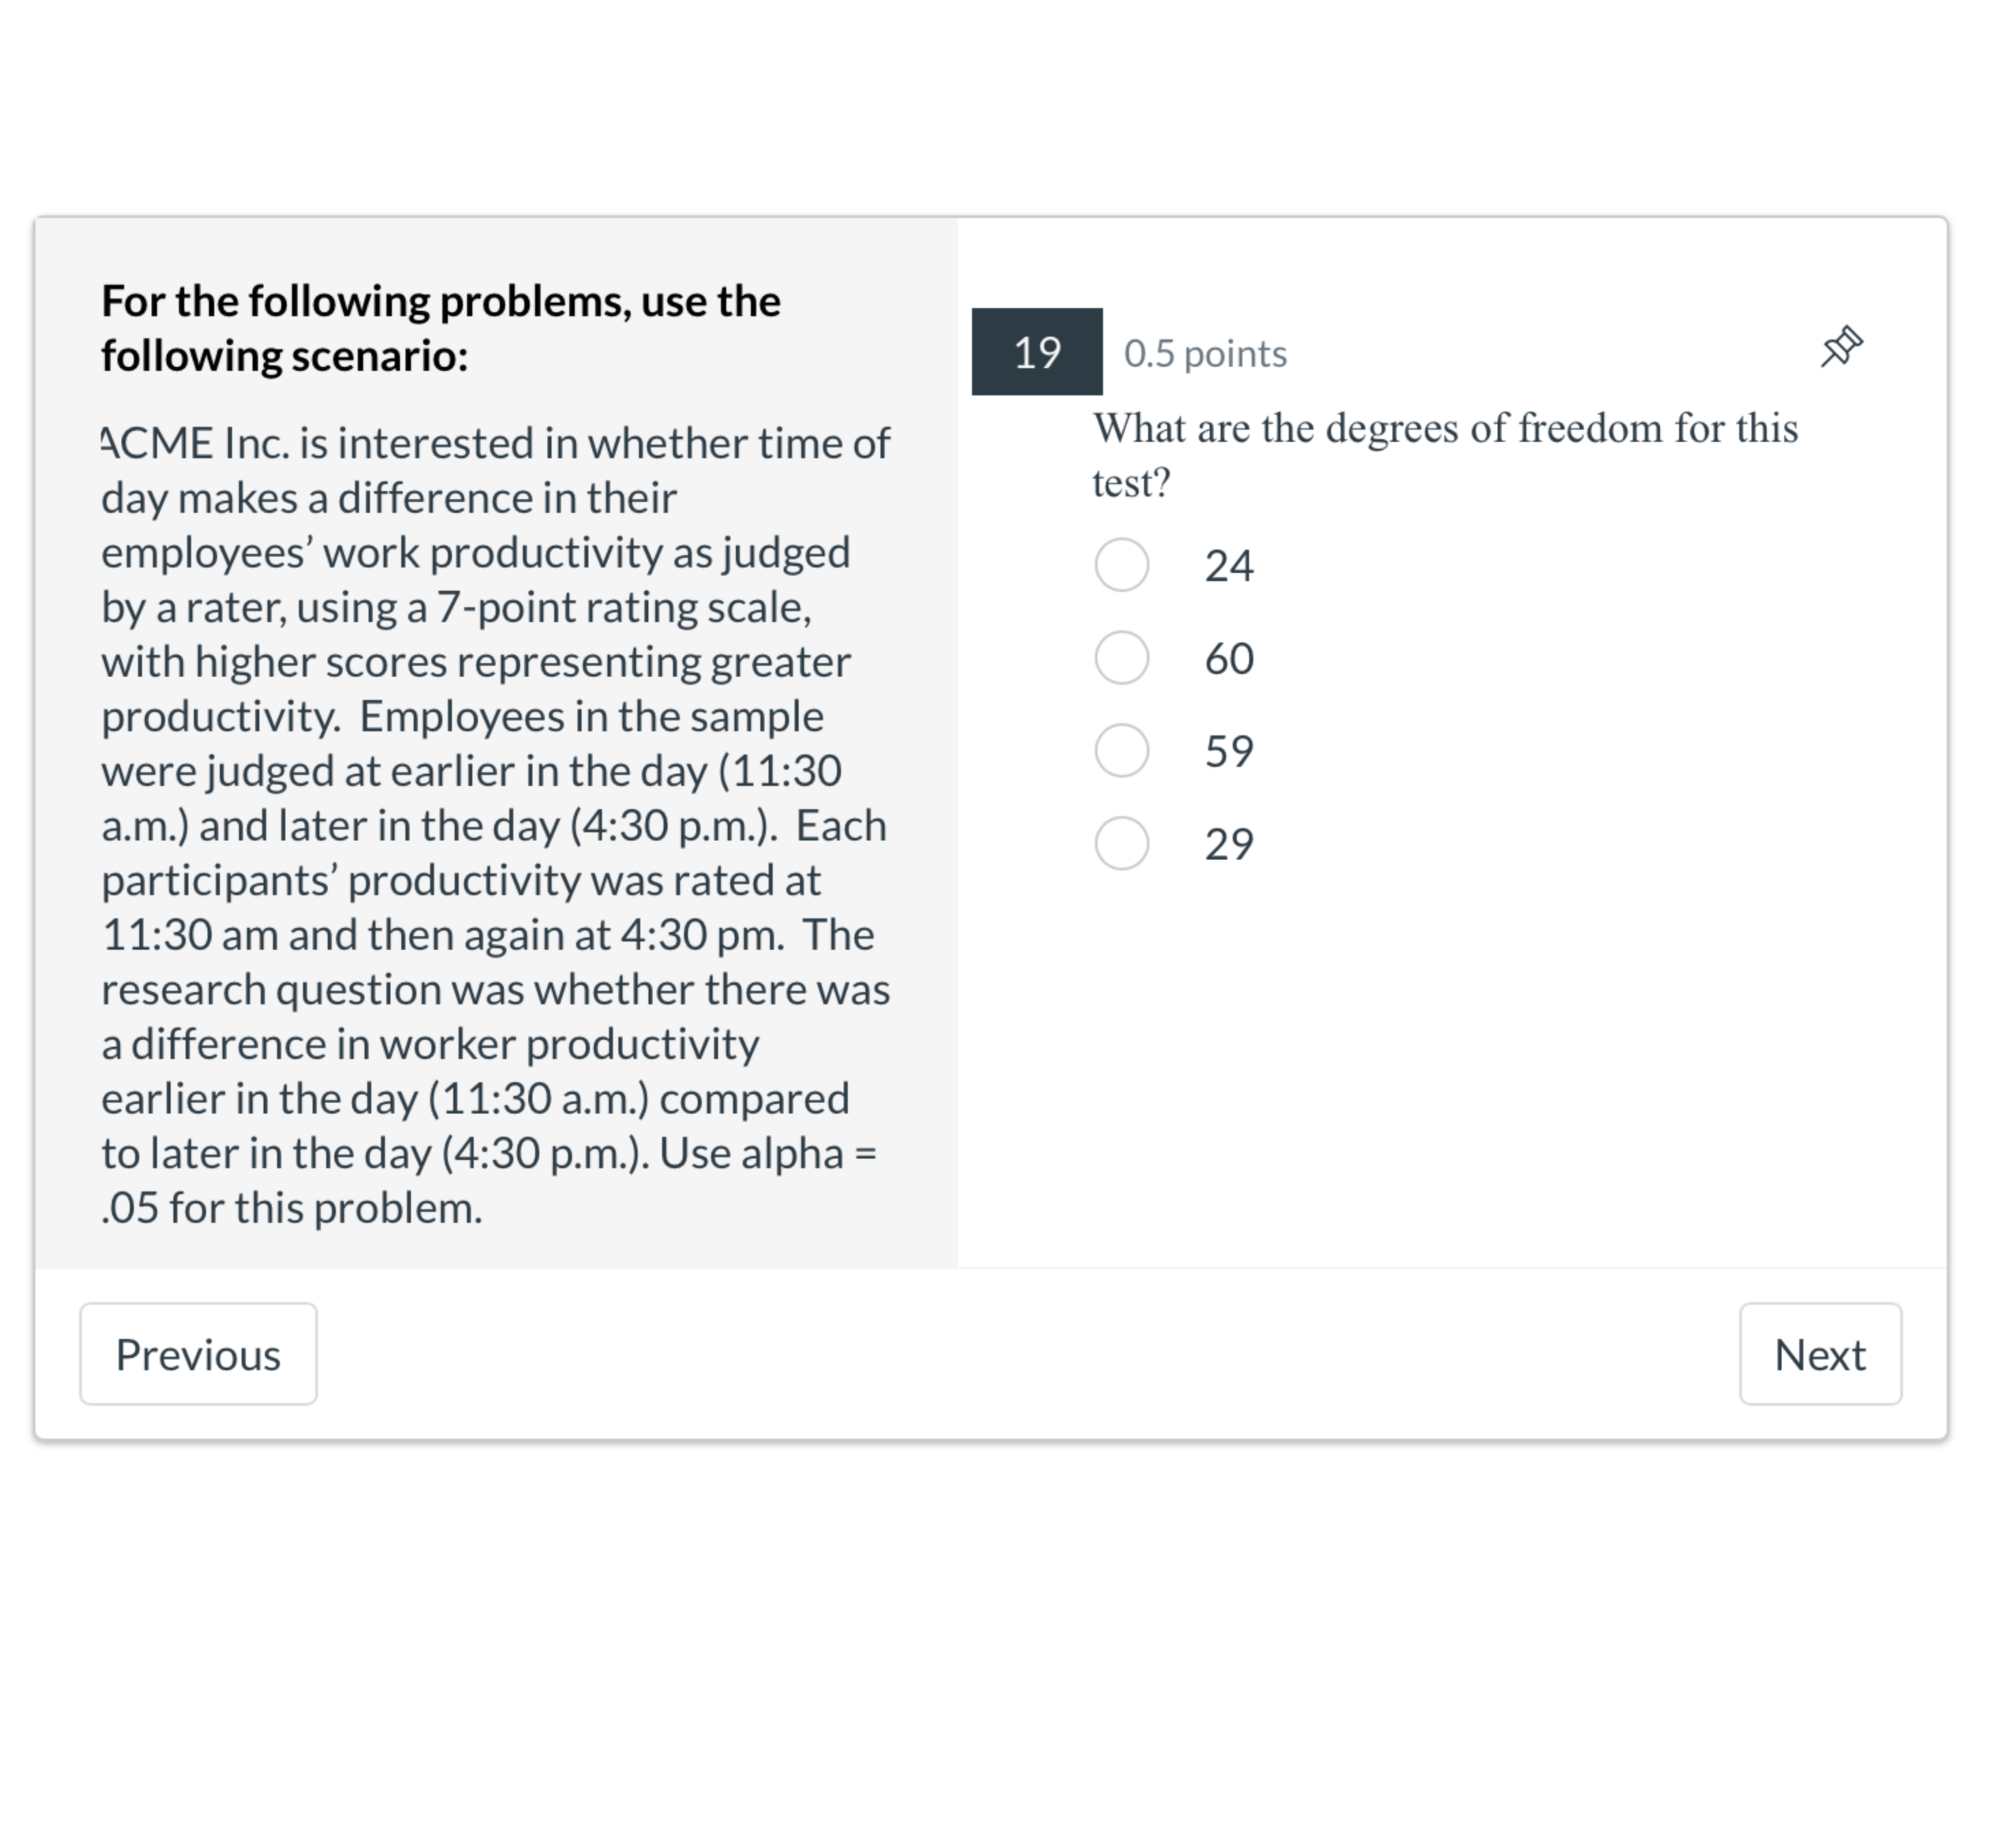Select the radio button for answer 24
The image size is (2015, 1848).
pos(1122,563)
